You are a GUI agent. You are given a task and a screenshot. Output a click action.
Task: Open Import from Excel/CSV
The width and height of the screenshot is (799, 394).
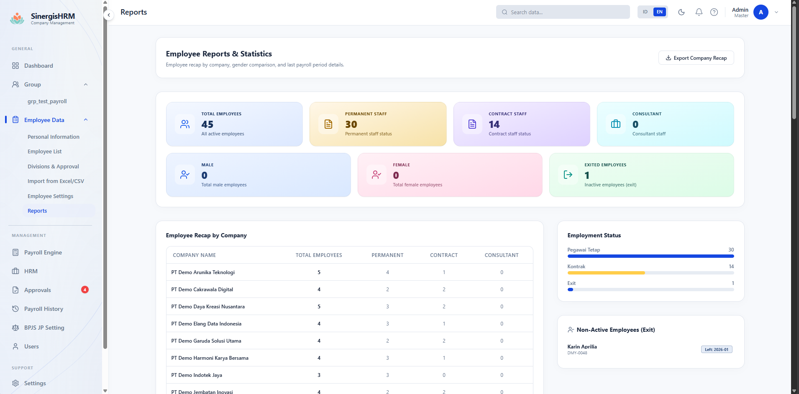click(x=56, y=181)
